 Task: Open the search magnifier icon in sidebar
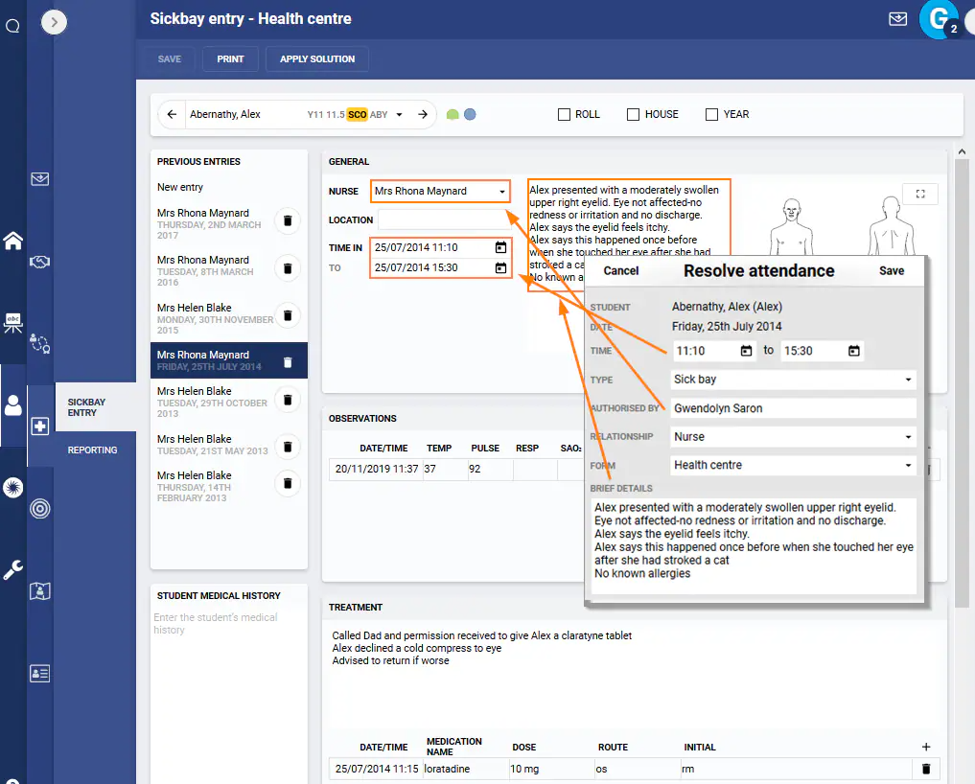[x=12, y=26]
